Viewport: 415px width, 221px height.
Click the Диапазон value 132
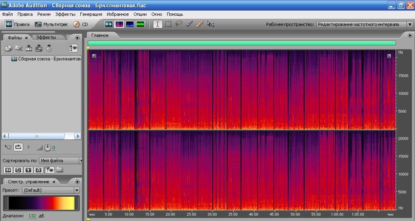(32, 216)
